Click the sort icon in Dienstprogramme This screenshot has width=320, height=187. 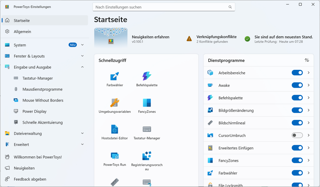click(x=307, y=60)
